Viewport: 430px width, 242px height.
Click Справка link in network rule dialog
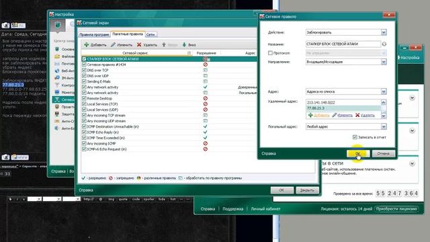269,153
